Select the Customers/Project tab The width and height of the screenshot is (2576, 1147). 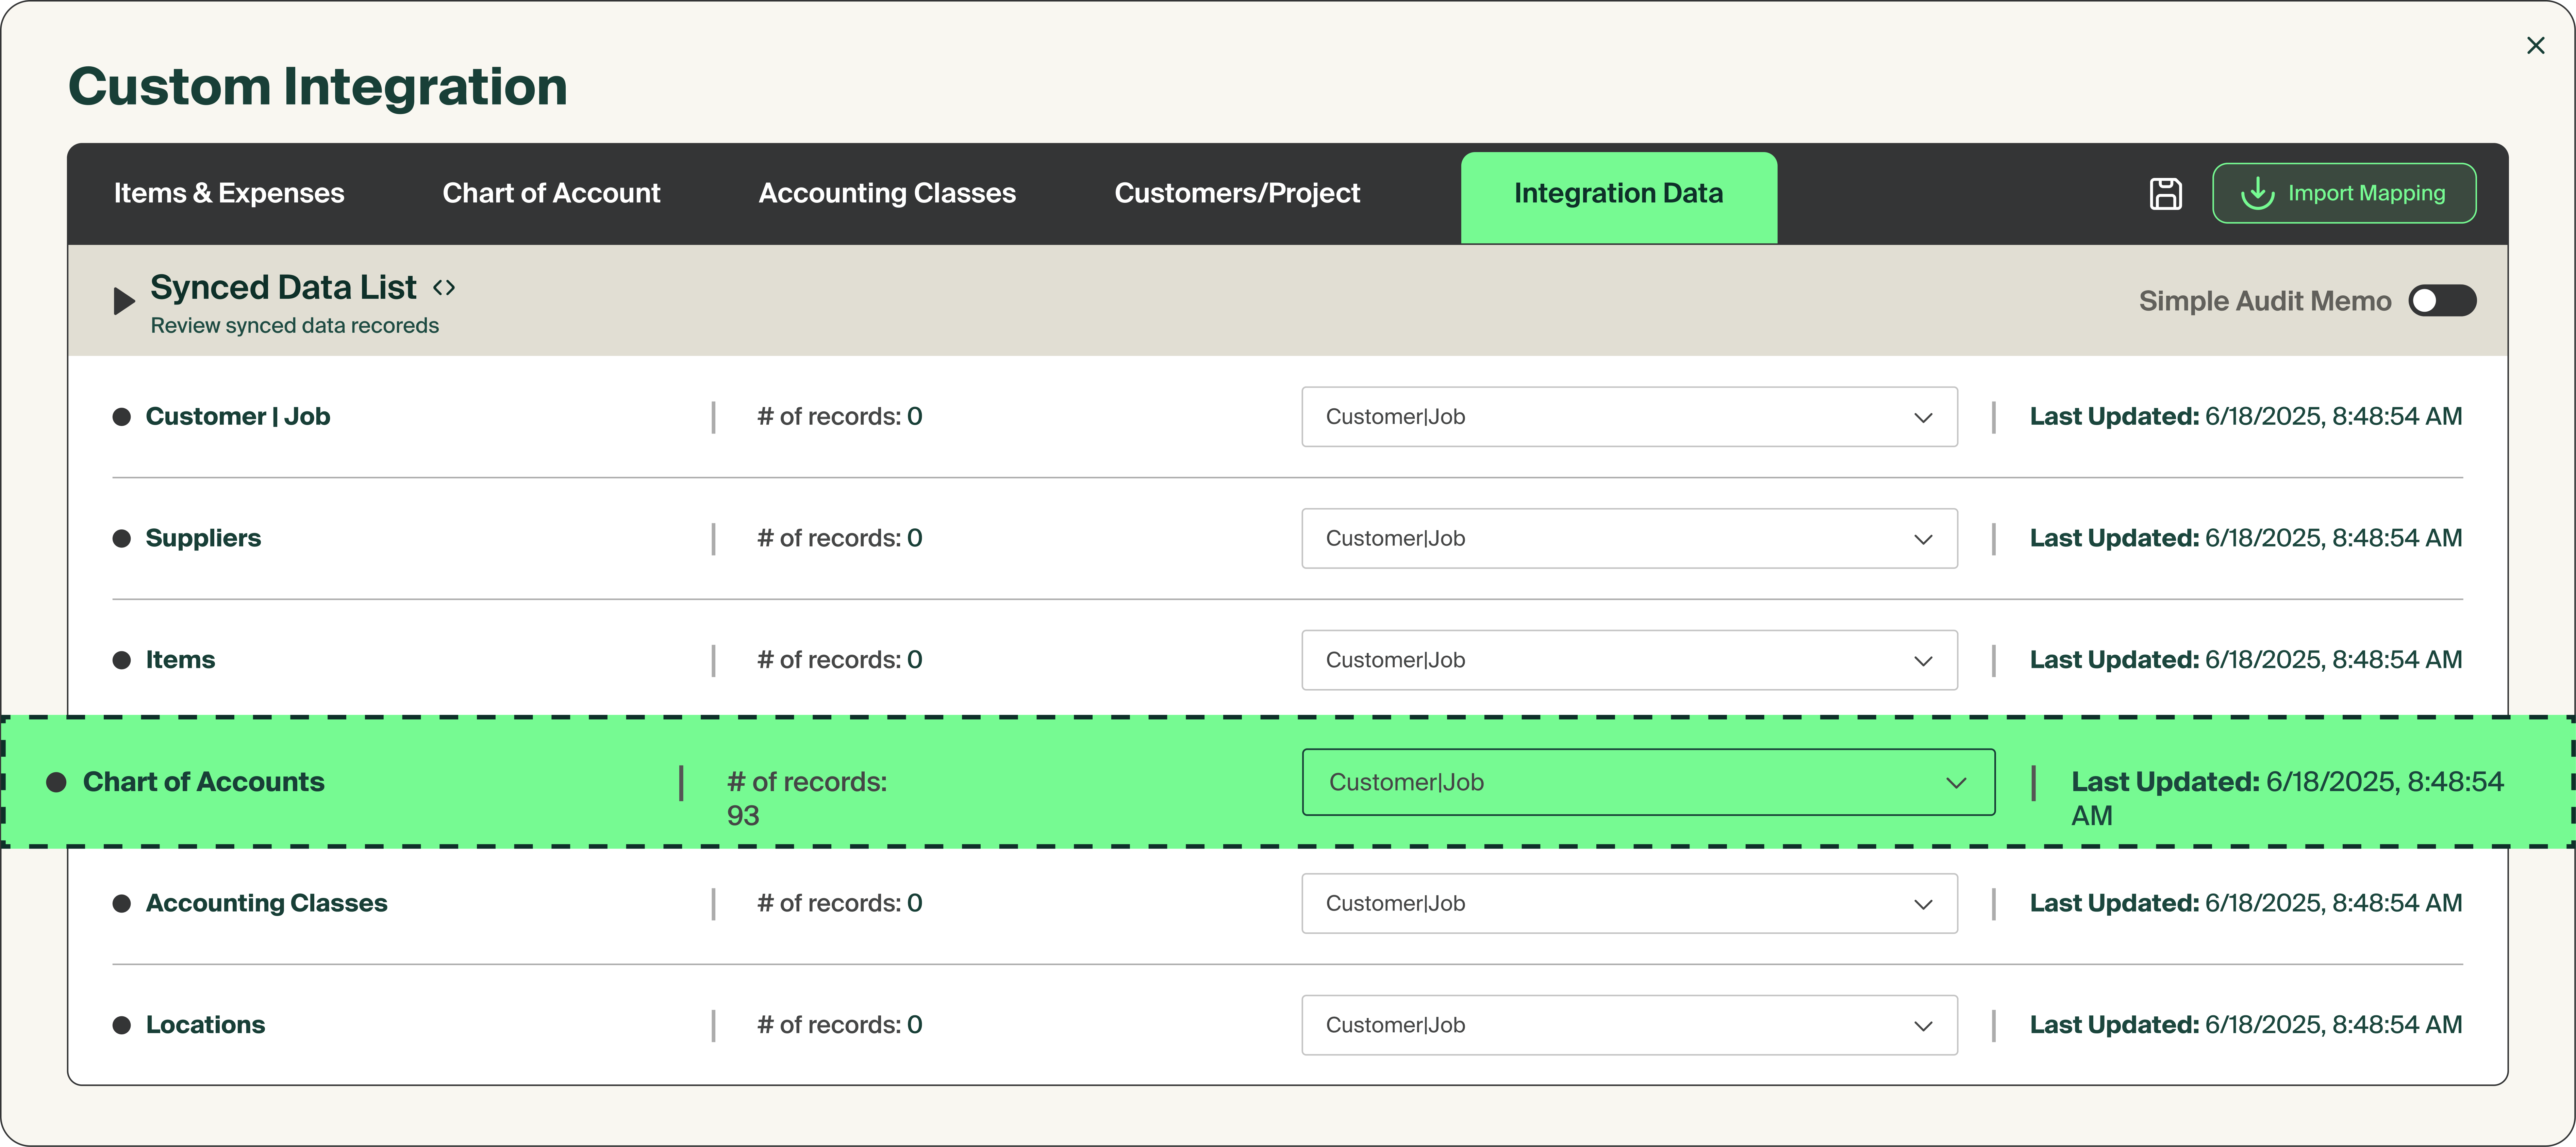(1237, 193)
